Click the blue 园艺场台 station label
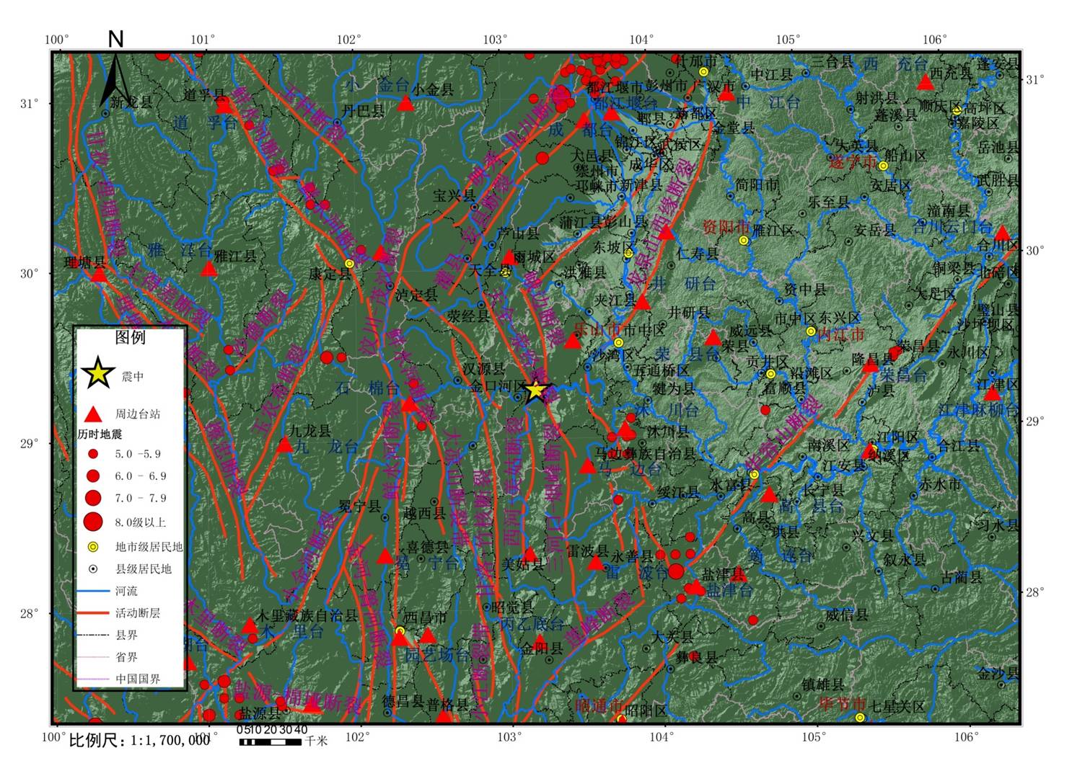 pyautogui.click(x=437, y=655)
